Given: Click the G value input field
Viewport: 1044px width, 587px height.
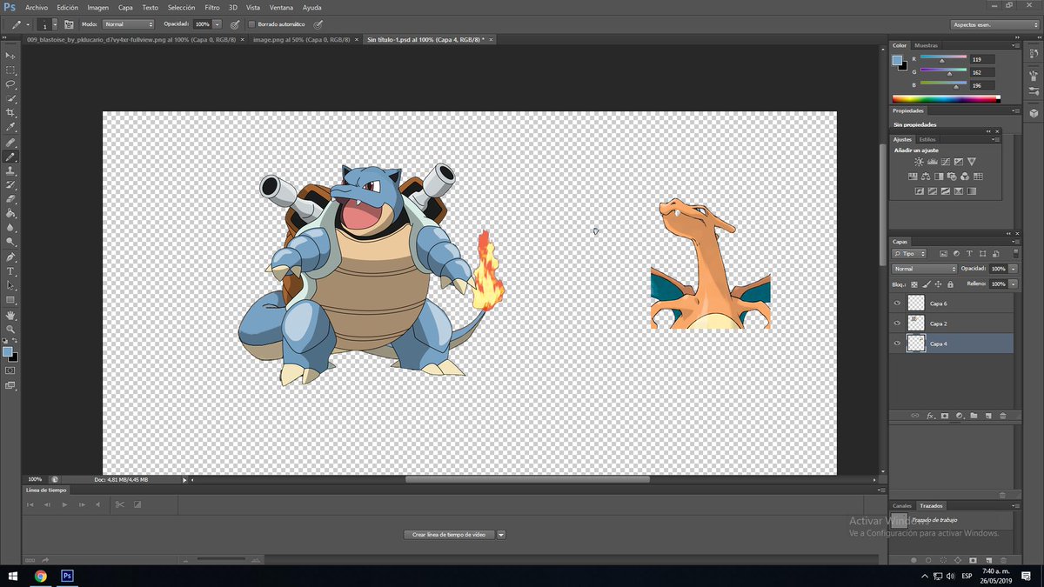Looking at the screenshot, I should 983,72.
